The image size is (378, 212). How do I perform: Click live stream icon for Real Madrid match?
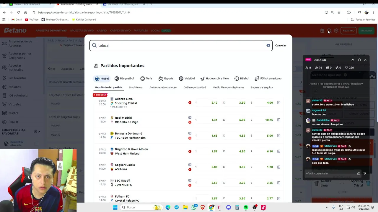(190, 117)
